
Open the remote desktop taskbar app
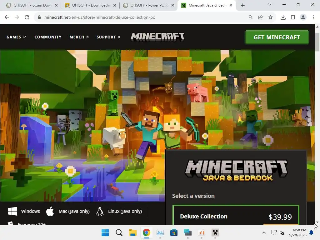coord(188,232)
